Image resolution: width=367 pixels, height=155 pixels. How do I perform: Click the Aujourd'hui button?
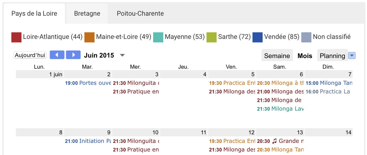[x=30, y=55]
